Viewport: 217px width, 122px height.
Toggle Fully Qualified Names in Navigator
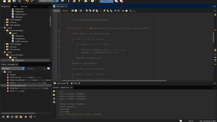click(26, 117)
